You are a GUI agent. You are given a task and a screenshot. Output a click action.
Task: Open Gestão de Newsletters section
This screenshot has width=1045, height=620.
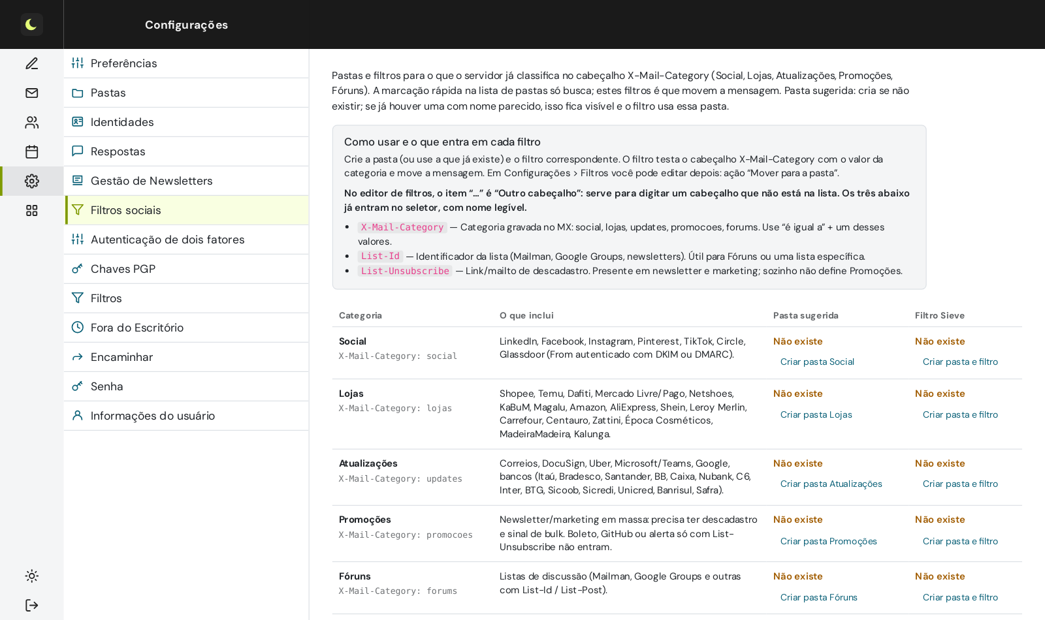pos(186,181)
